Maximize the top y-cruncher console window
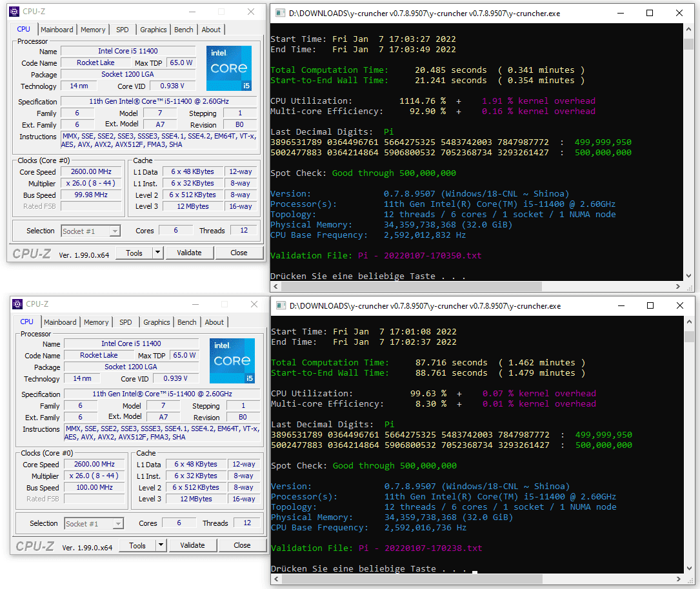 pyautogui.click(x=650, y=14)
